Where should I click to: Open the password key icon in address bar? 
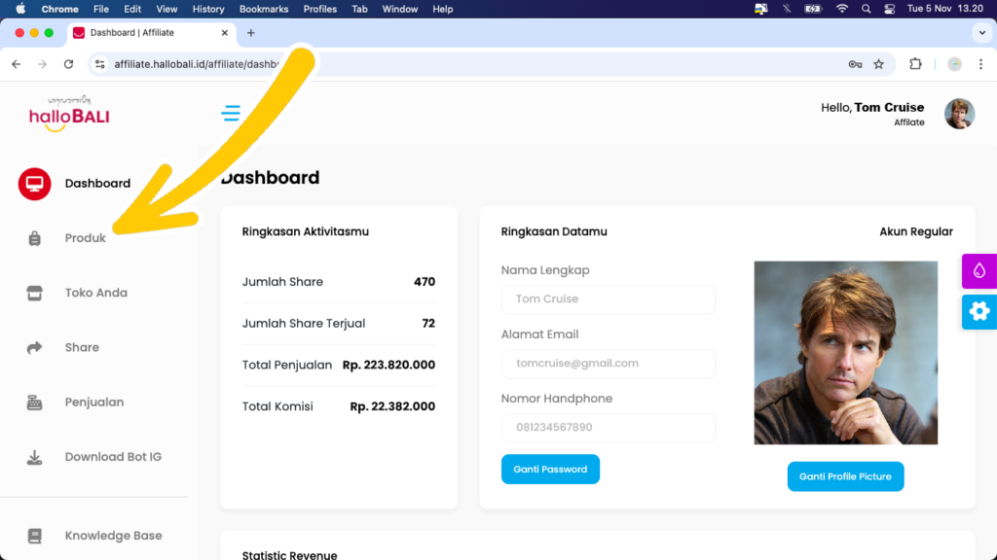point(855,64)
